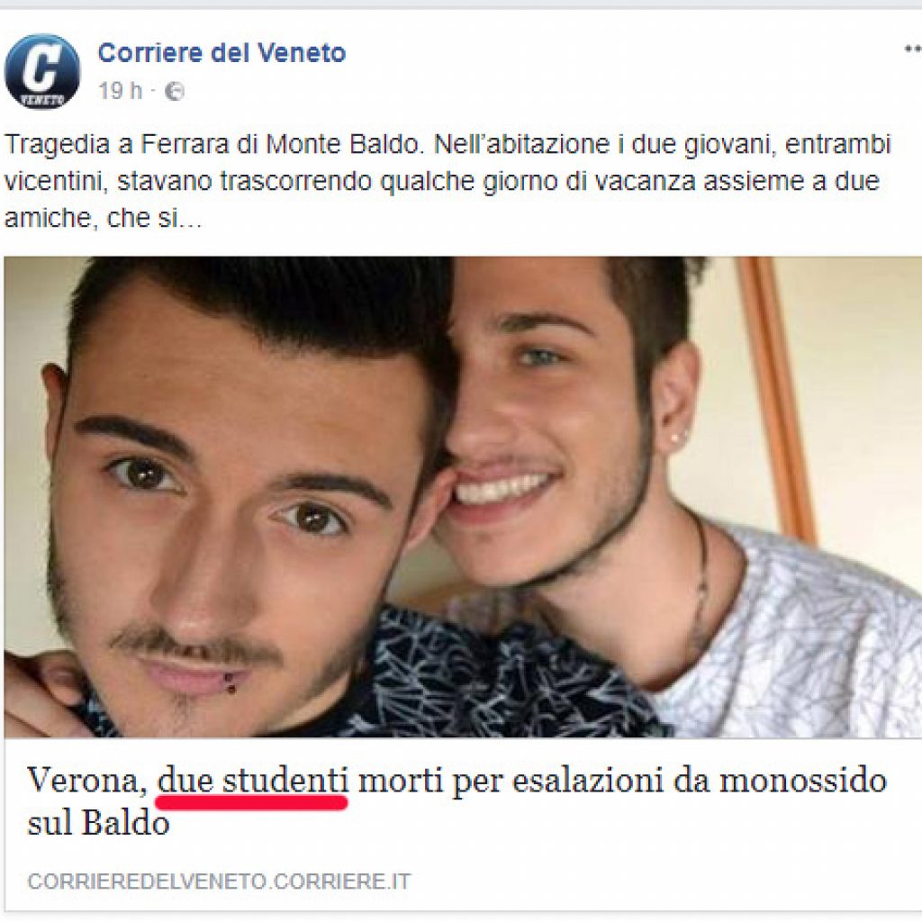
Task: Click 'Tragedia a Ferrara di Monte Baldo' text
Action: pos(213,145)
